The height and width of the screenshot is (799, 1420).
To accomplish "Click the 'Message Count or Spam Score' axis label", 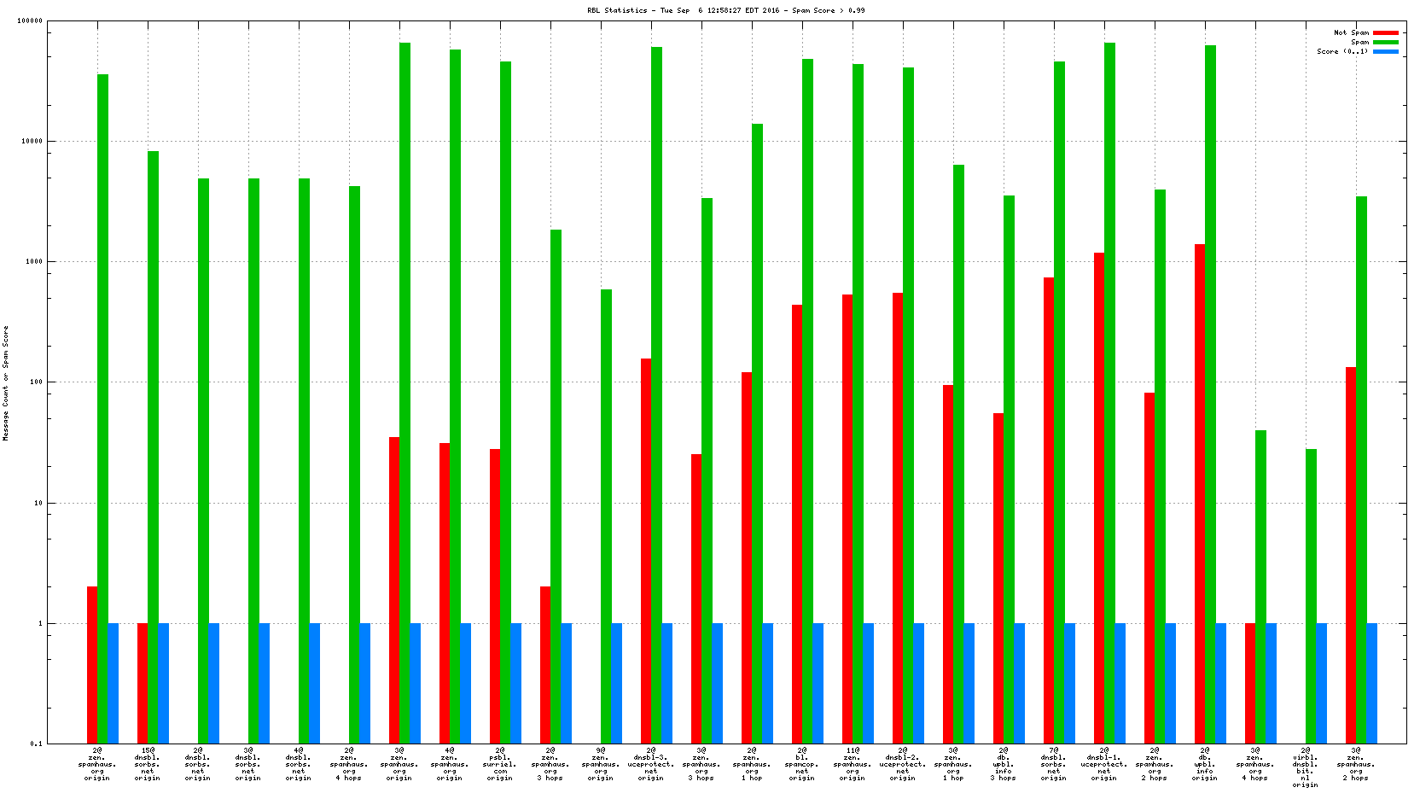I will point(6,382).
